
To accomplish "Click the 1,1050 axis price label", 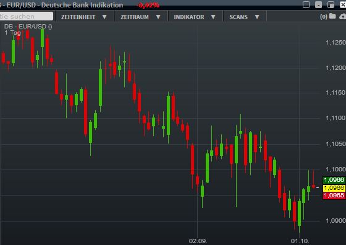I will [335, 144].
